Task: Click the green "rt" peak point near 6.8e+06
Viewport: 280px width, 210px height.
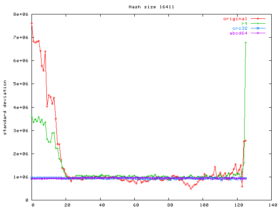Action: [246, 42]
